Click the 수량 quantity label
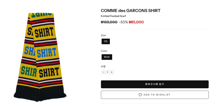Viewport: 221px width, 108px height. pyautogui.click(x=103, y=66)
